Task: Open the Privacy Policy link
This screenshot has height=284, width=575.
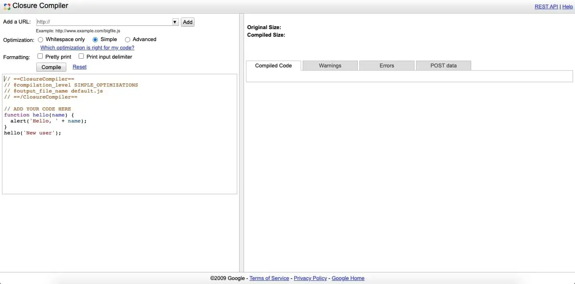Action: click(x=310, y=278)
